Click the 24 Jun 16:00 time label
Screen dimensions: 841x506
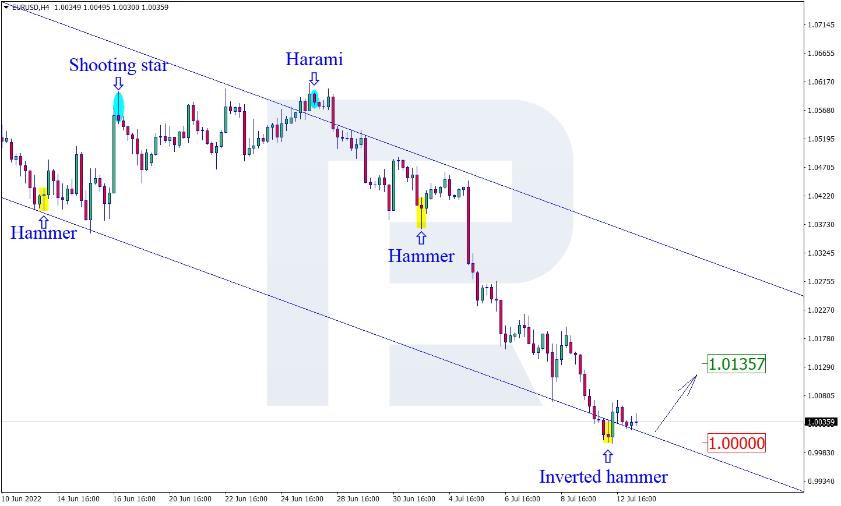(x=302, y=499)
